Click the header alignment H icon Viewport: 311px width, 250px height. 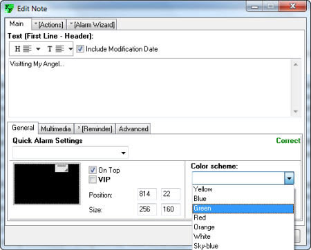23,49
